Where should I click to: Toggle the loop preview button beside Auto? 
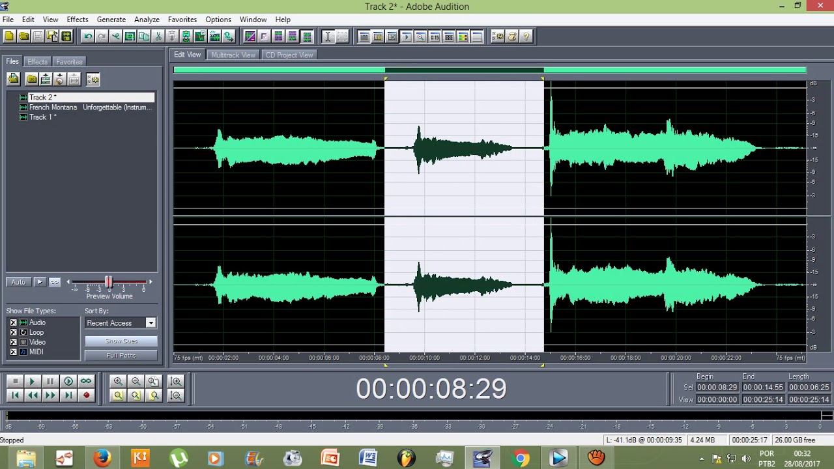click(55, 282)
